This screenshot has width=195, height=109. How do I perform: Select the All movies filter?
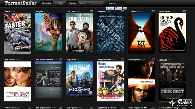click(x=46, y=3)
